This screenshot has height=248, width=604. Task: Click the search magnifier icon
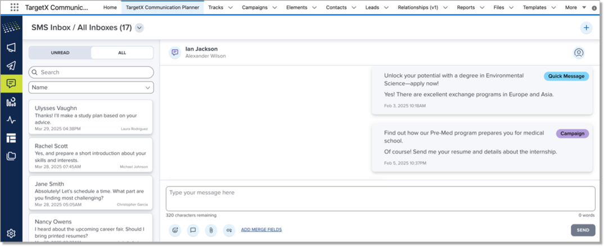pos(35,73)
